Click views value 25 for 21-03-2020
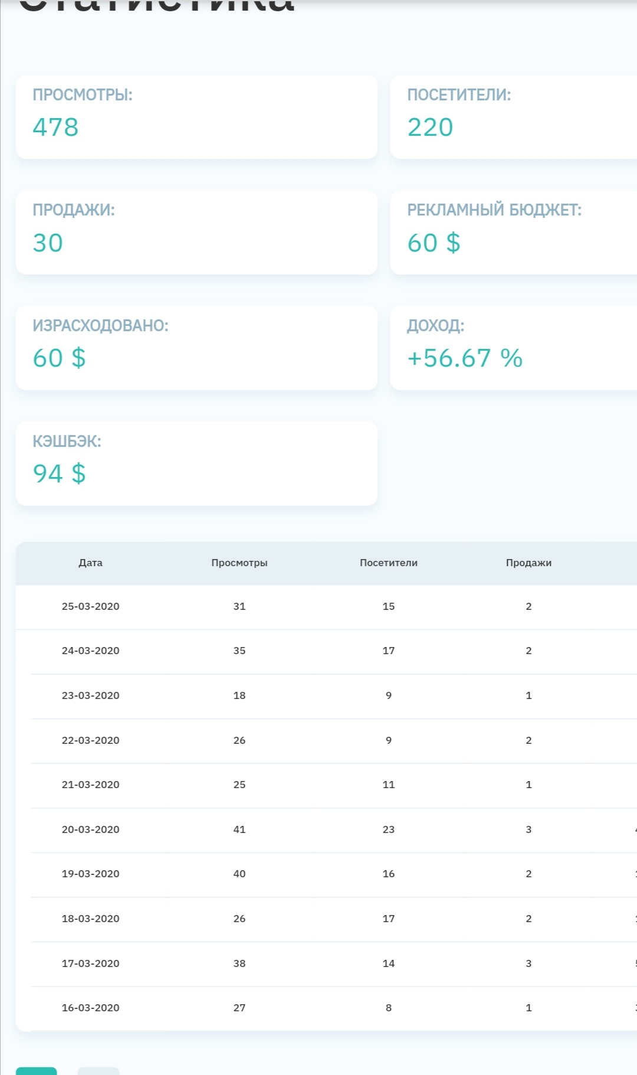 (x=239, y=785)
